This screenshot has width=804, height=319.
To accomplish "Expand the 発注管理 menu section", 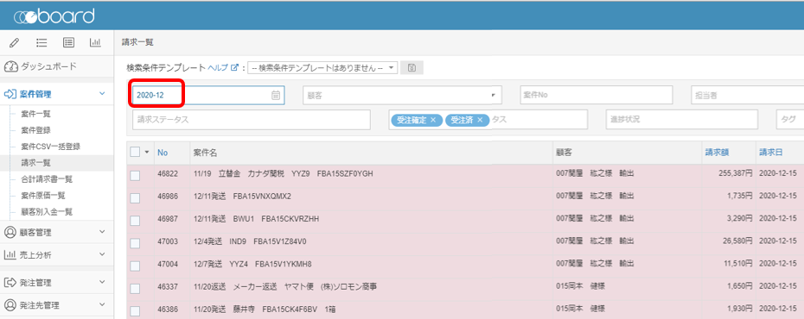I will [56, 282].
